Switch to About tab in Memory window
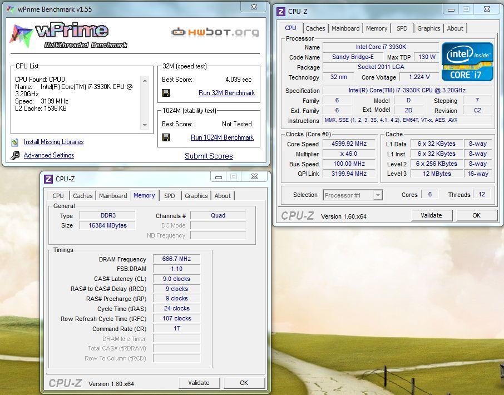This screenshot has height=395, width=504. click(x=223, y=196)
